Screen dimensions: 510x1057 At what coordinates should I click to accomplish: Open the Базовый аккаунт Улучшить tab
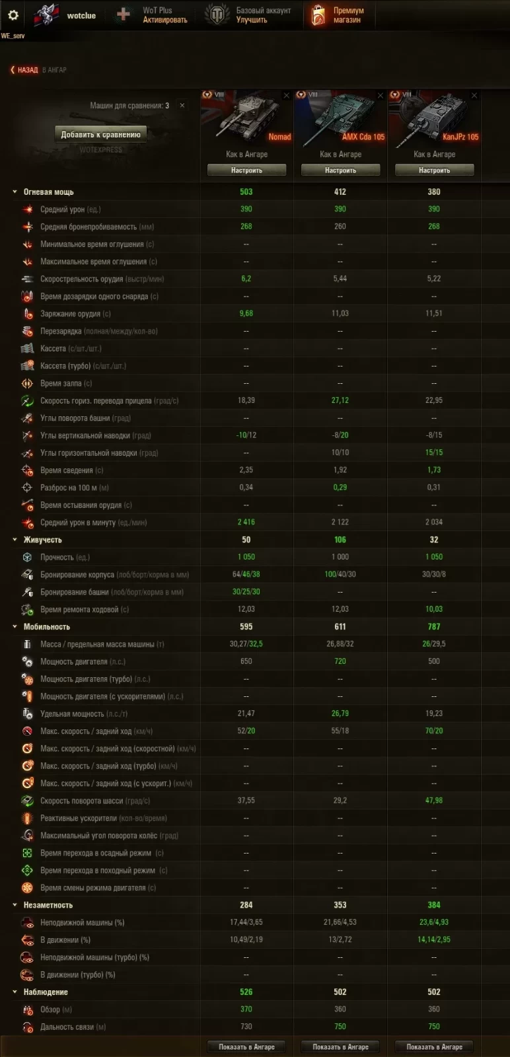(248, 15)
